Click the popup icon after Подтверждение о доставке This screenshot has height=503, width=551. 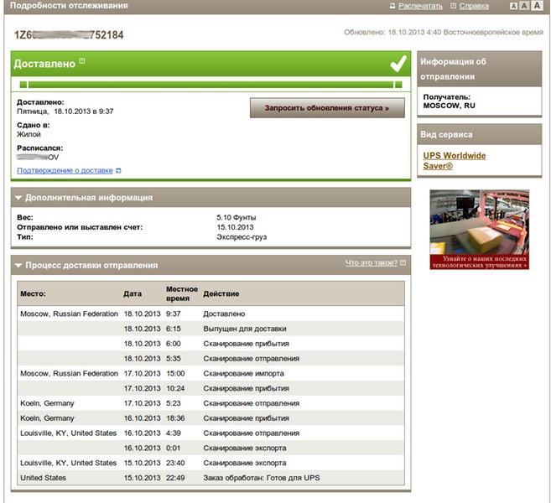pyautogui.click(x=118, y=171)
